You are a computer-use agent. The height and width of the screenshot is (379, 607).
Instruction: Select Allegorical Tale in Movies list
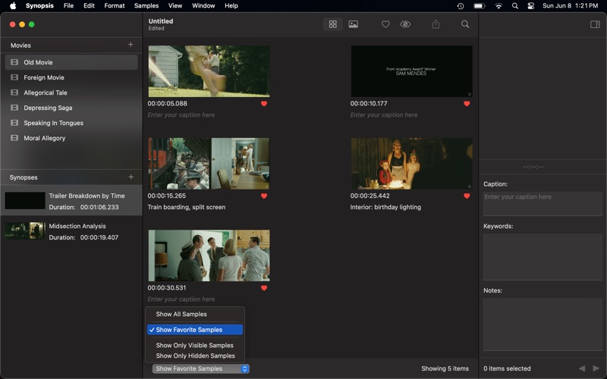click(x=71, y=92)
